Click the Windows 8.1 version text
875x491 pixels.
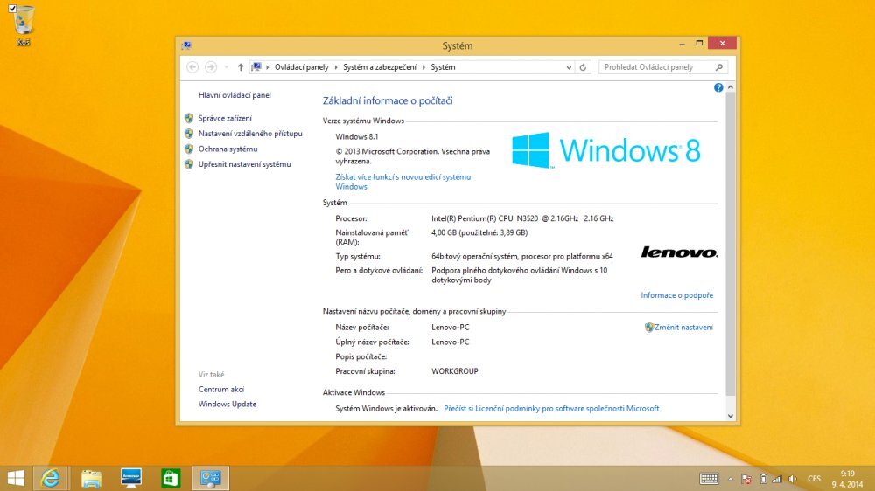[x=357, y=136]
